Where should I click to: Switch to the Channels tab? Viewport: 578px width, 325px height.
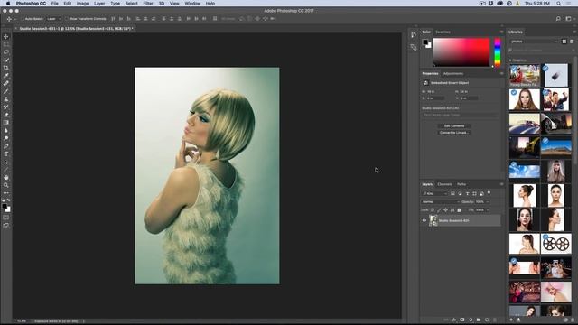(x=444, y=184)
